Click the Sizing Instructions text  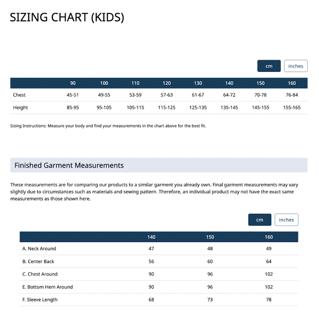point(108,126)
